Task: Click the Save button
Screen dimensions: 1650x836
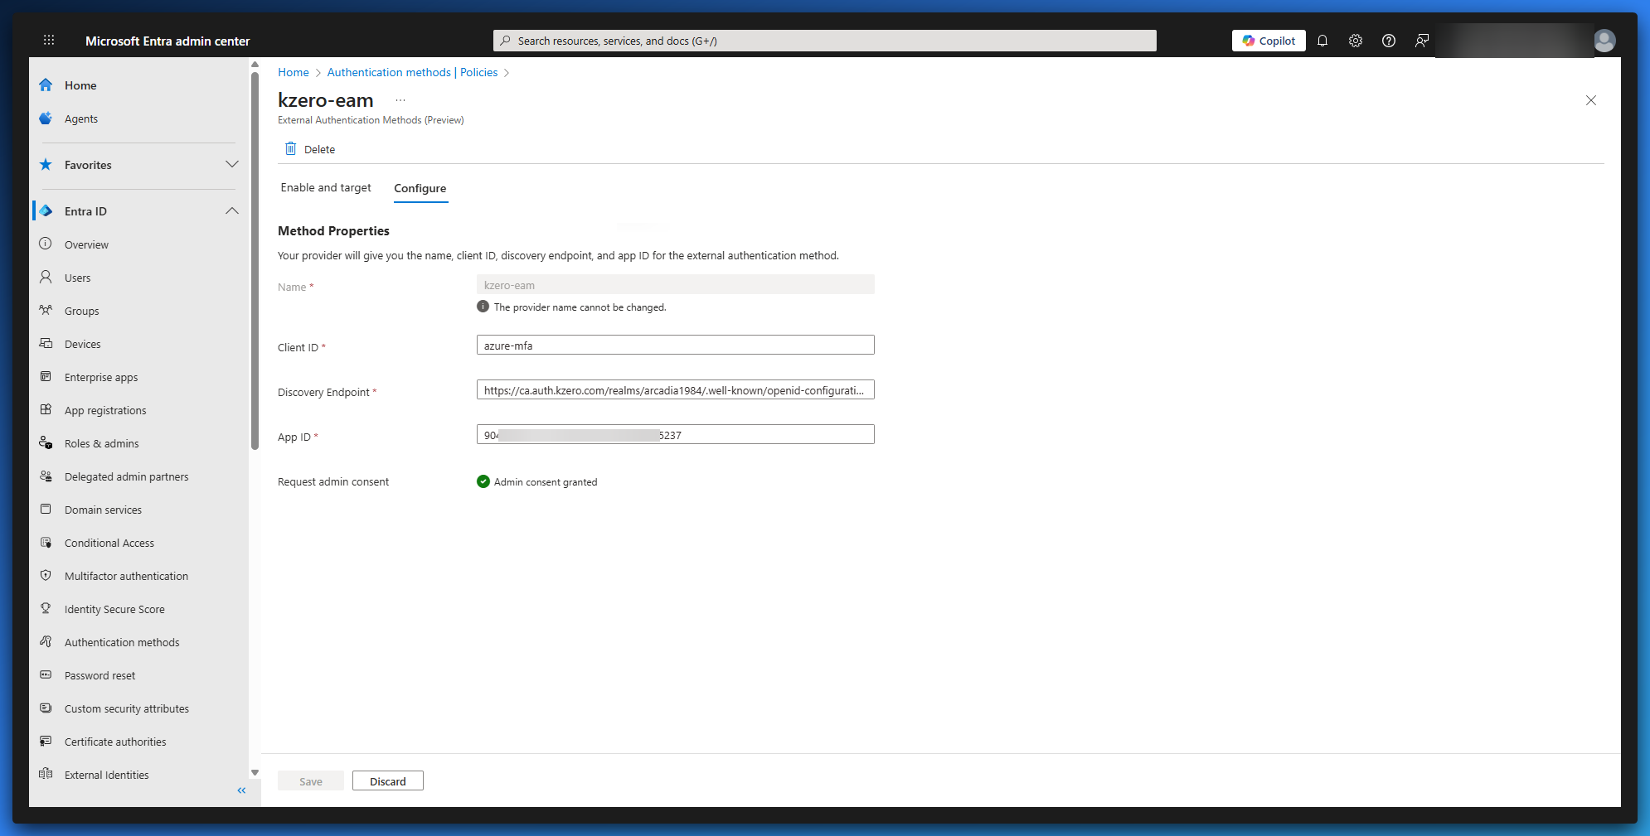Action: [x=311, y=780]
